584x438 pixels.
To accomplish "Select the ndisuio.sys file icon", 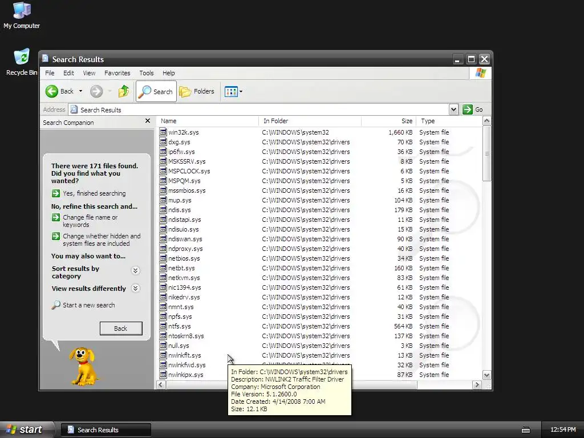I will point(163,229).
